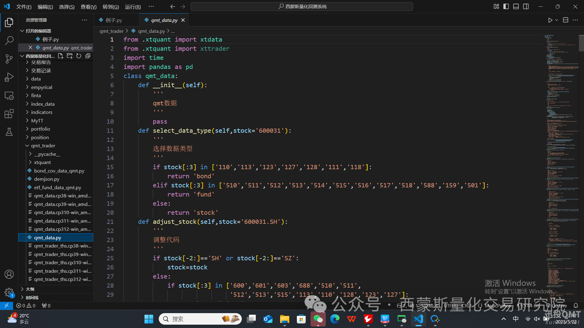Customize layout icon in title bar
This screenshot has width=584, height=328.
[x=496, y=6]
